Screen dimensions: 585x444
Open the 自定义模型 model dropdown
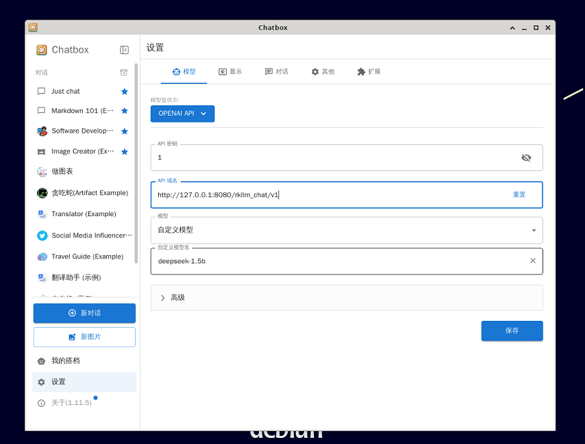pyautogui.click(x=347, y=230)
